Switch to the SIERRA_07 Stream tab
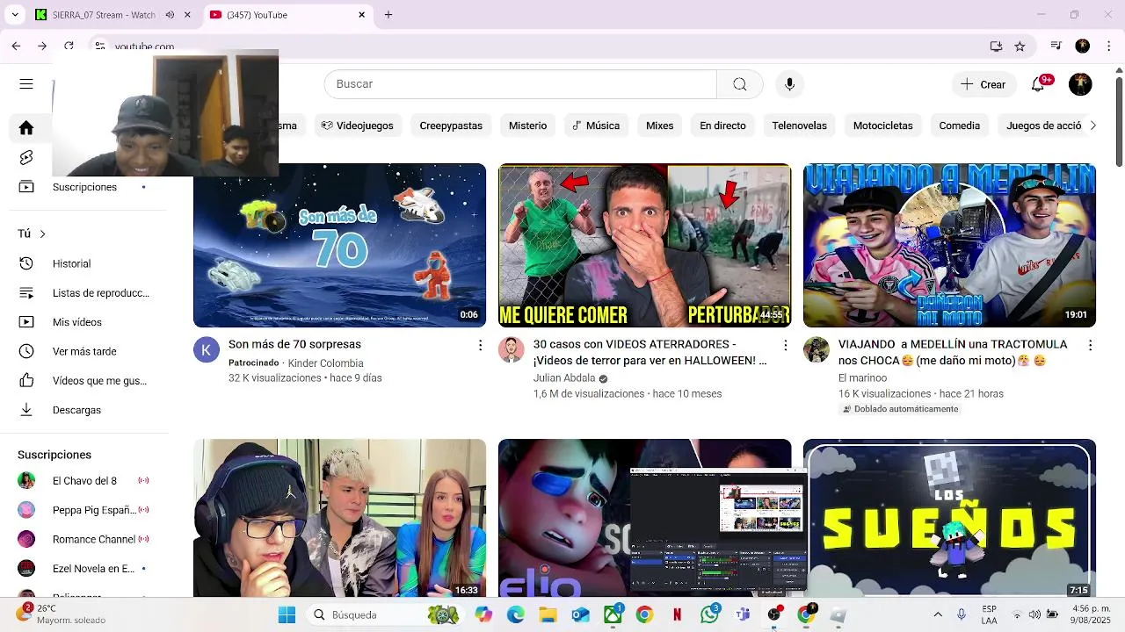This screenshot has height=632, width=1125. click(x=104, y=15)
